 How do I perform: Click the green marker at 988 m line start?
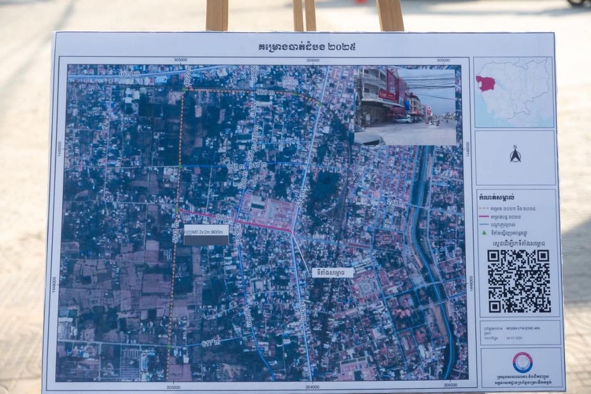[x=185, y=89]
